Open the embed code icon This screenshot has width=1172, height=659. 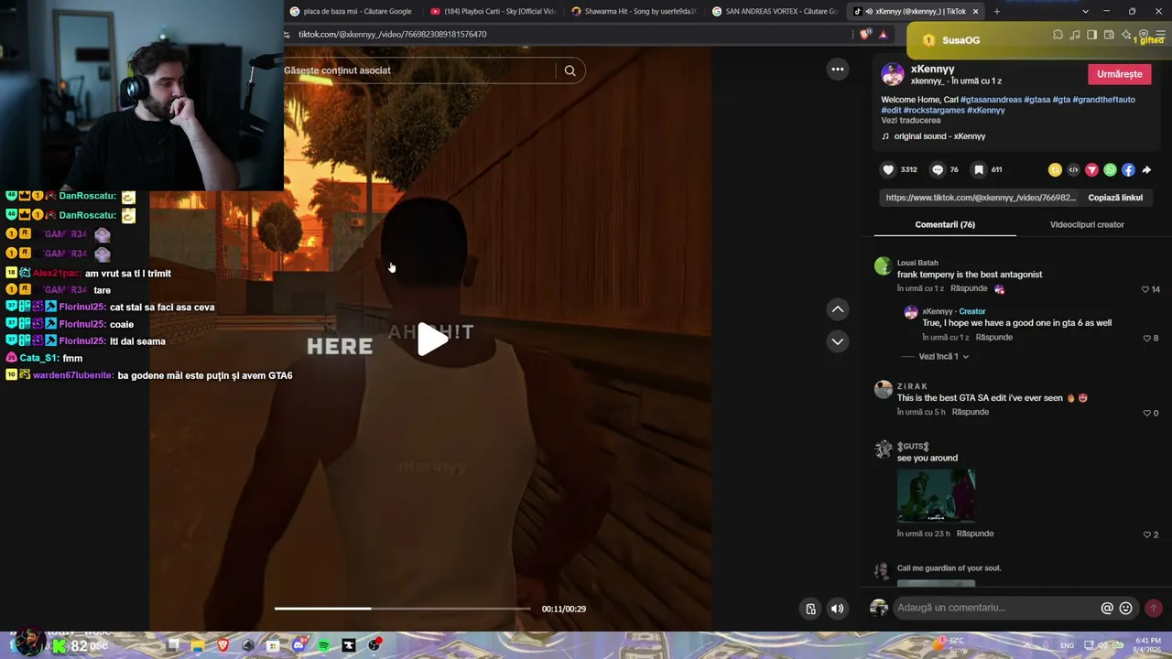click(1073, 169)
